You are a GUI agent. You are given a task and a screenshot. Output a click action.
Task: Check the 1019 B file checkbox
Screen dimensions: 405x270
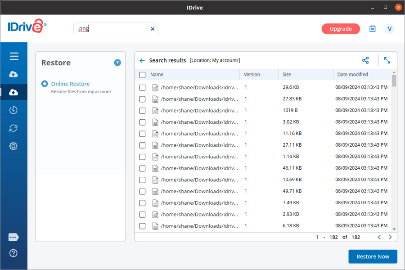[142, 111]
